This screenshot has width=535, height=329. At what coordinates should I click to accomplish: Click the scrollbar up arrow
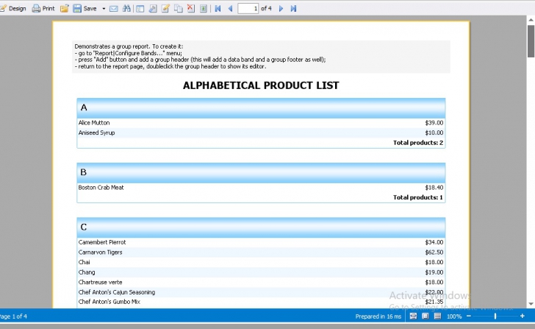[x=531, y=20]
